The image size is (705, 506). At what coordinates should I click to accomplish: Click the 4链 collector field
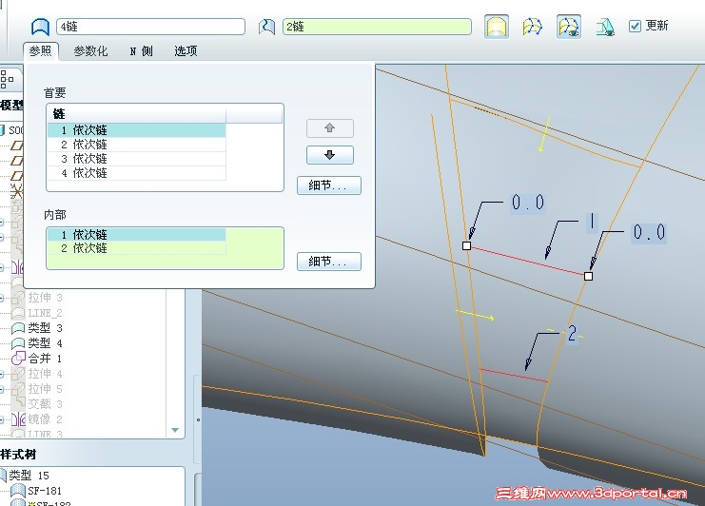(x=150, y=27)
